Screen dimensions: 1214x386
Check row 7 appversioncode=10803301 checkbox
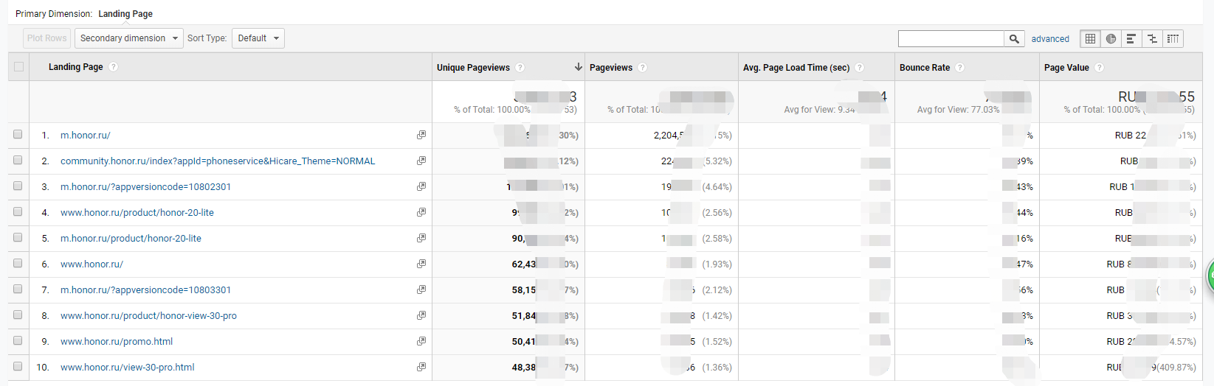pos(18,289)
